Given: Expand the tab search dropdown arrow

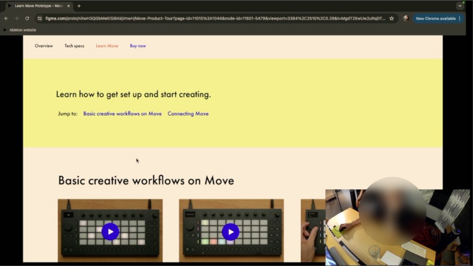Looking at the screenshot, I should click(x=460, y=6).
